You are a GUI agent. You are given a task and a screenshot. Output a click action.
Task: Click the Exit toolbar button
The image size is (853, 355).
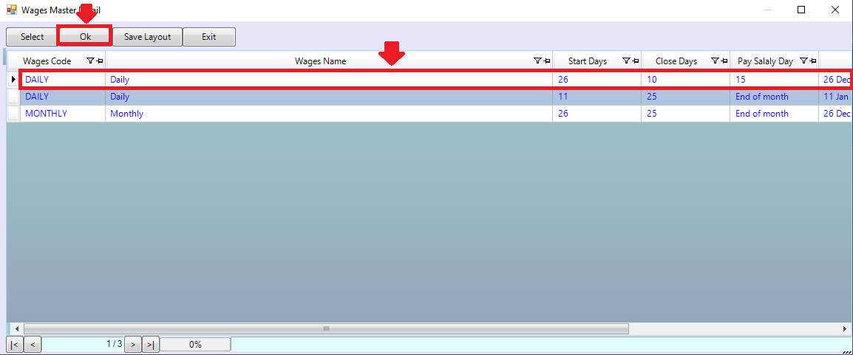click(x=209, y=37)
